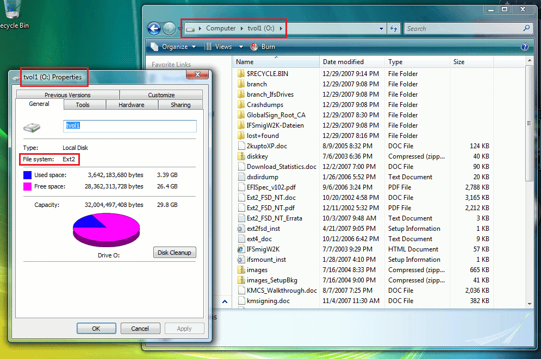The height and width of the screenshot is (359, 541).
Task: Open the Previous Versions tab
Action: (x=67, y=95)
